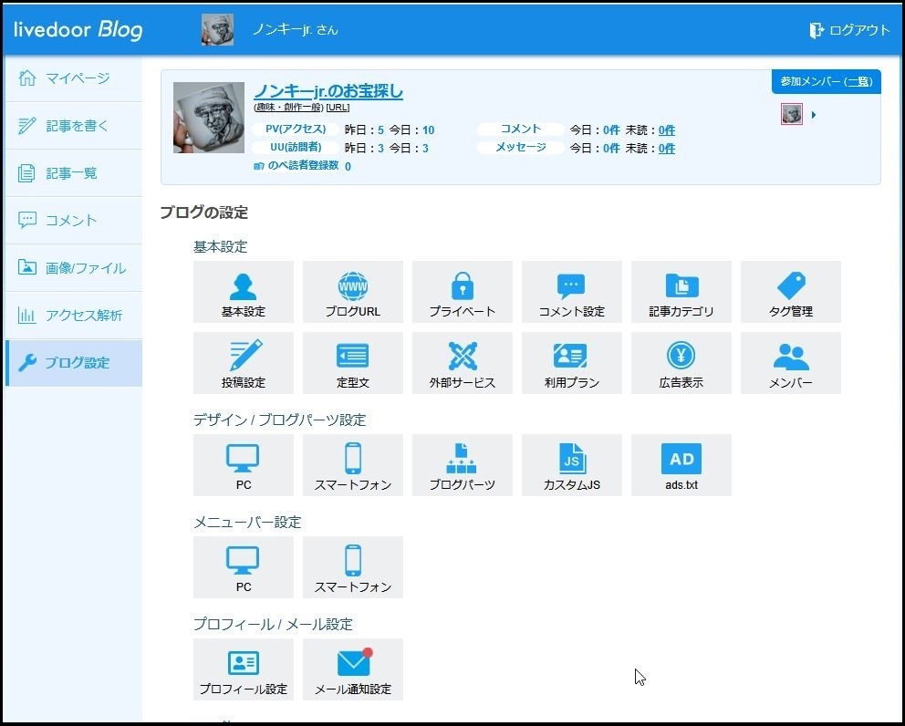Click the UU(訪問者) label

(296, 147)
